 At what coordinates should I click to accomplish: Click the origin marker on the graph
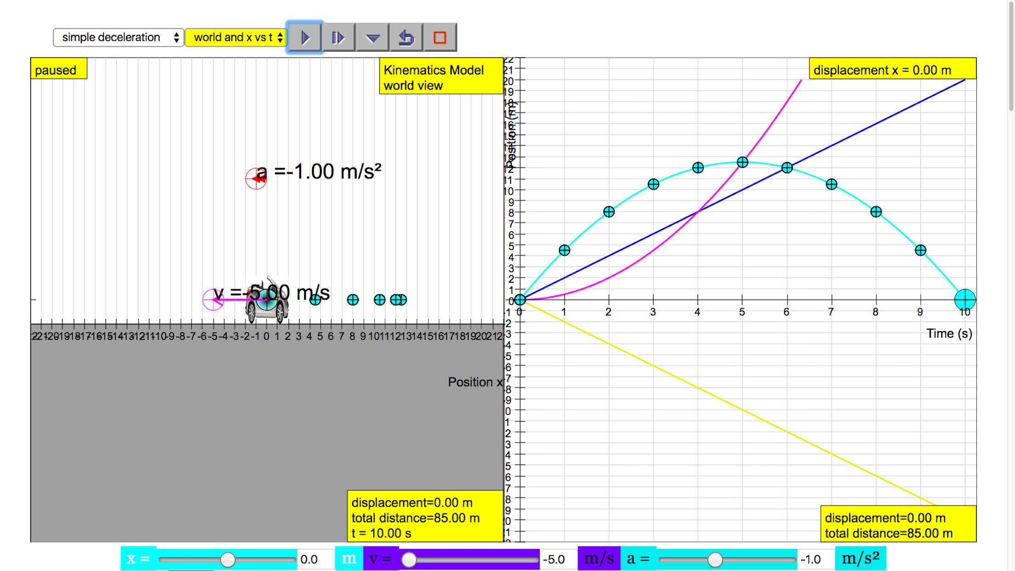[520, 300]
